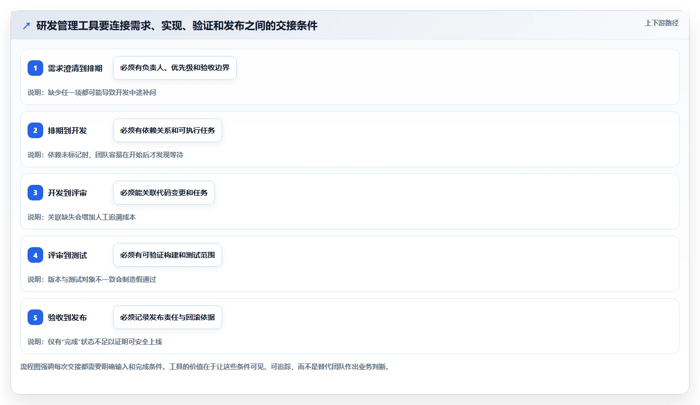Click the footer summary starting 流程图强调每次交接
Screen dimensions: 700x405
(205, 367)
